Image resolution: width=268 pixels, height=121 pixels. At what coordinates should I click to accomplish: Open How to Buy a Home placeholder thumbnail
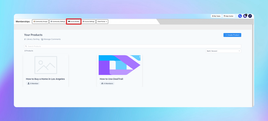(x=46, y=65)
